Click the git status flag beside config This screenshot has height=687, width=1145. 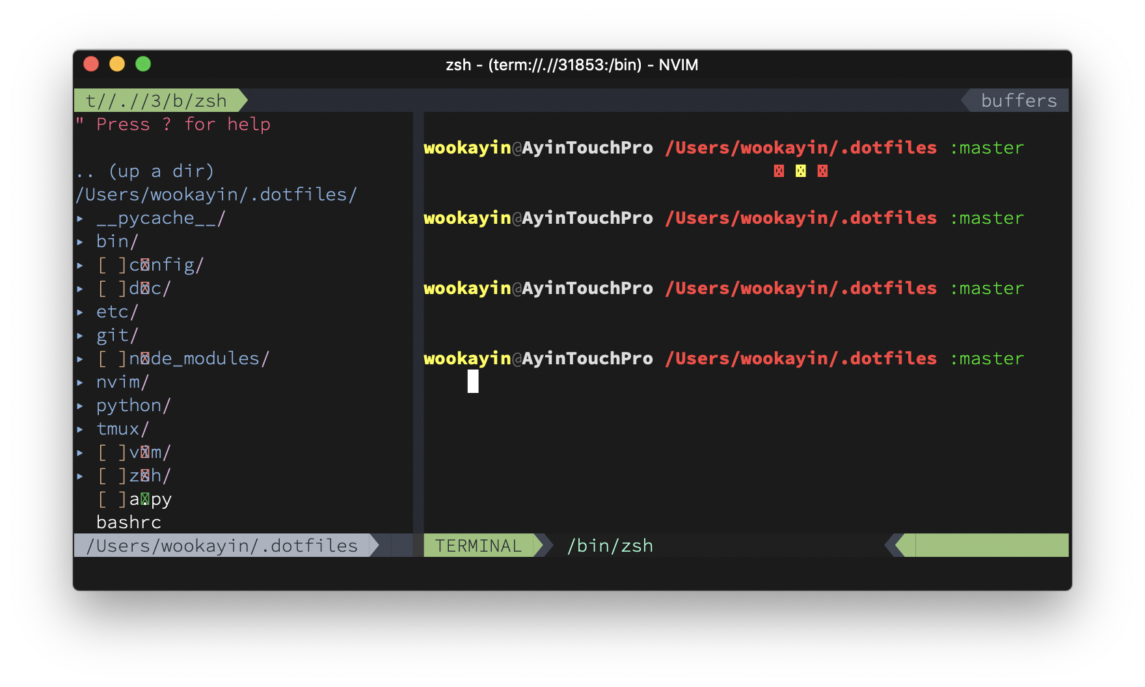click(x=112, y=265)
